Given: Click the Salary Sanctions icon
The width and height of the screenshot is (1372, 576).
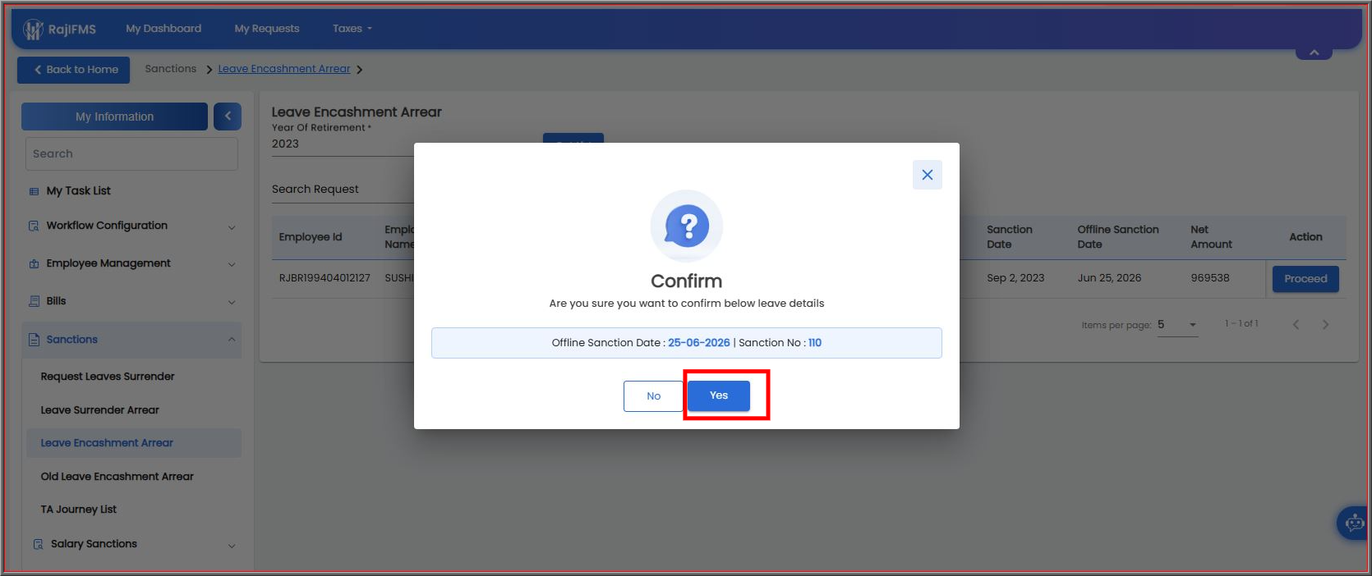Looking at the screenshot, I should [38, 544].
